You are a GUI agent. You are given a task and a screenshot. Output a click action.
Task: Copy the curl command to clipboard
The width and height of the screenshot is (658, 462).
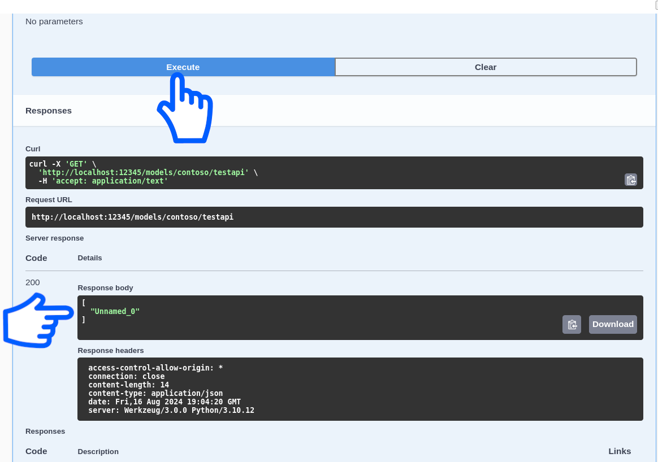tap(630, 180)
